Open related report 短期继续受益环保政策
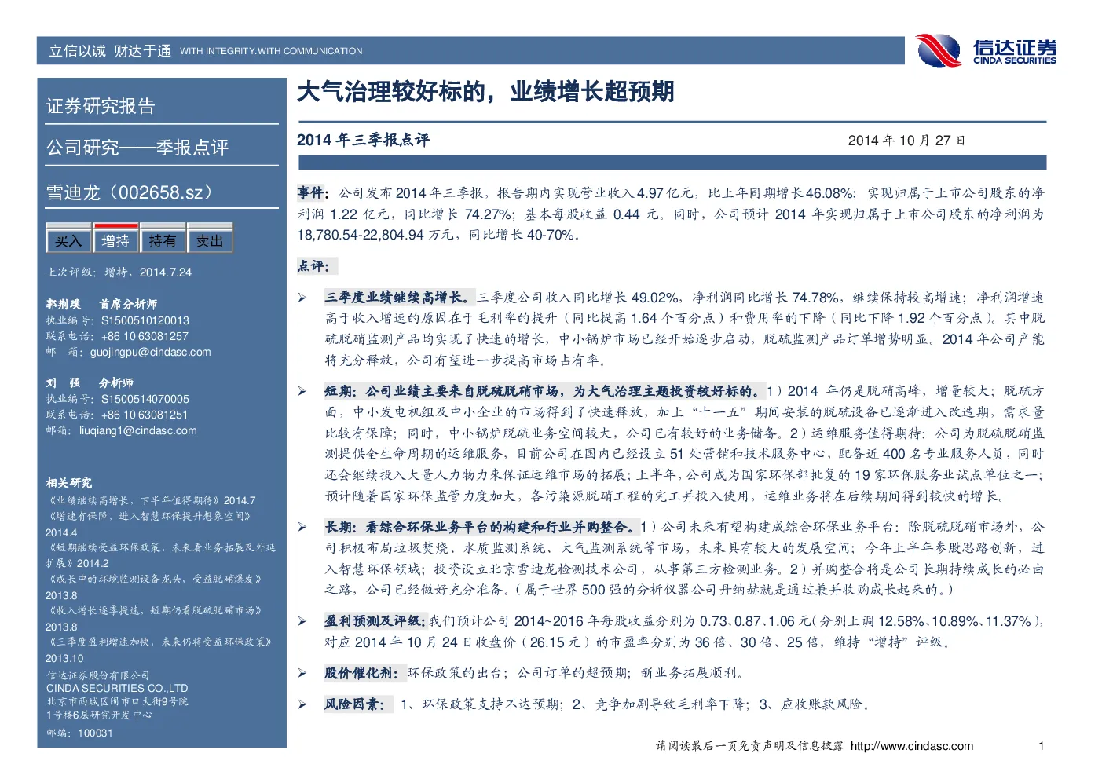This screenshot has height=779, width=1102. pos(160,554)
